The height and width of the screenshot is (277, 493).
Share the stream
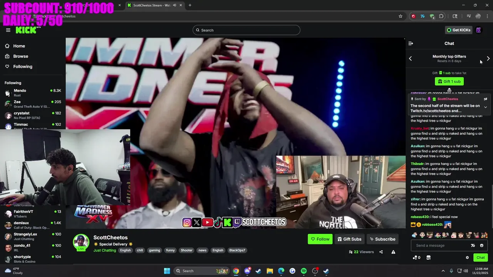[x=381, y=252]
